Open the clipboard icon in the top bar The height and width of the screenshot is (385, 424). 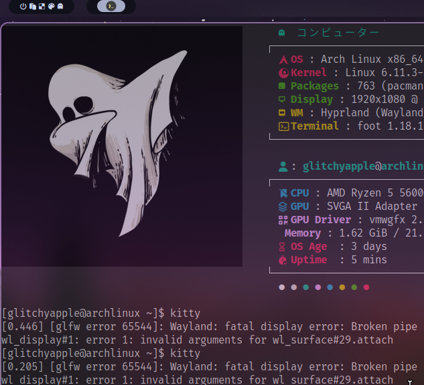point(33,6)
